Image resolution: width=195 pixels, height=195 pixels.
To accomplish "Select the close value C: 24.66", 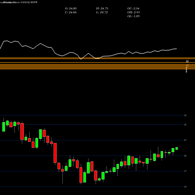I will [x=71, y=12].
